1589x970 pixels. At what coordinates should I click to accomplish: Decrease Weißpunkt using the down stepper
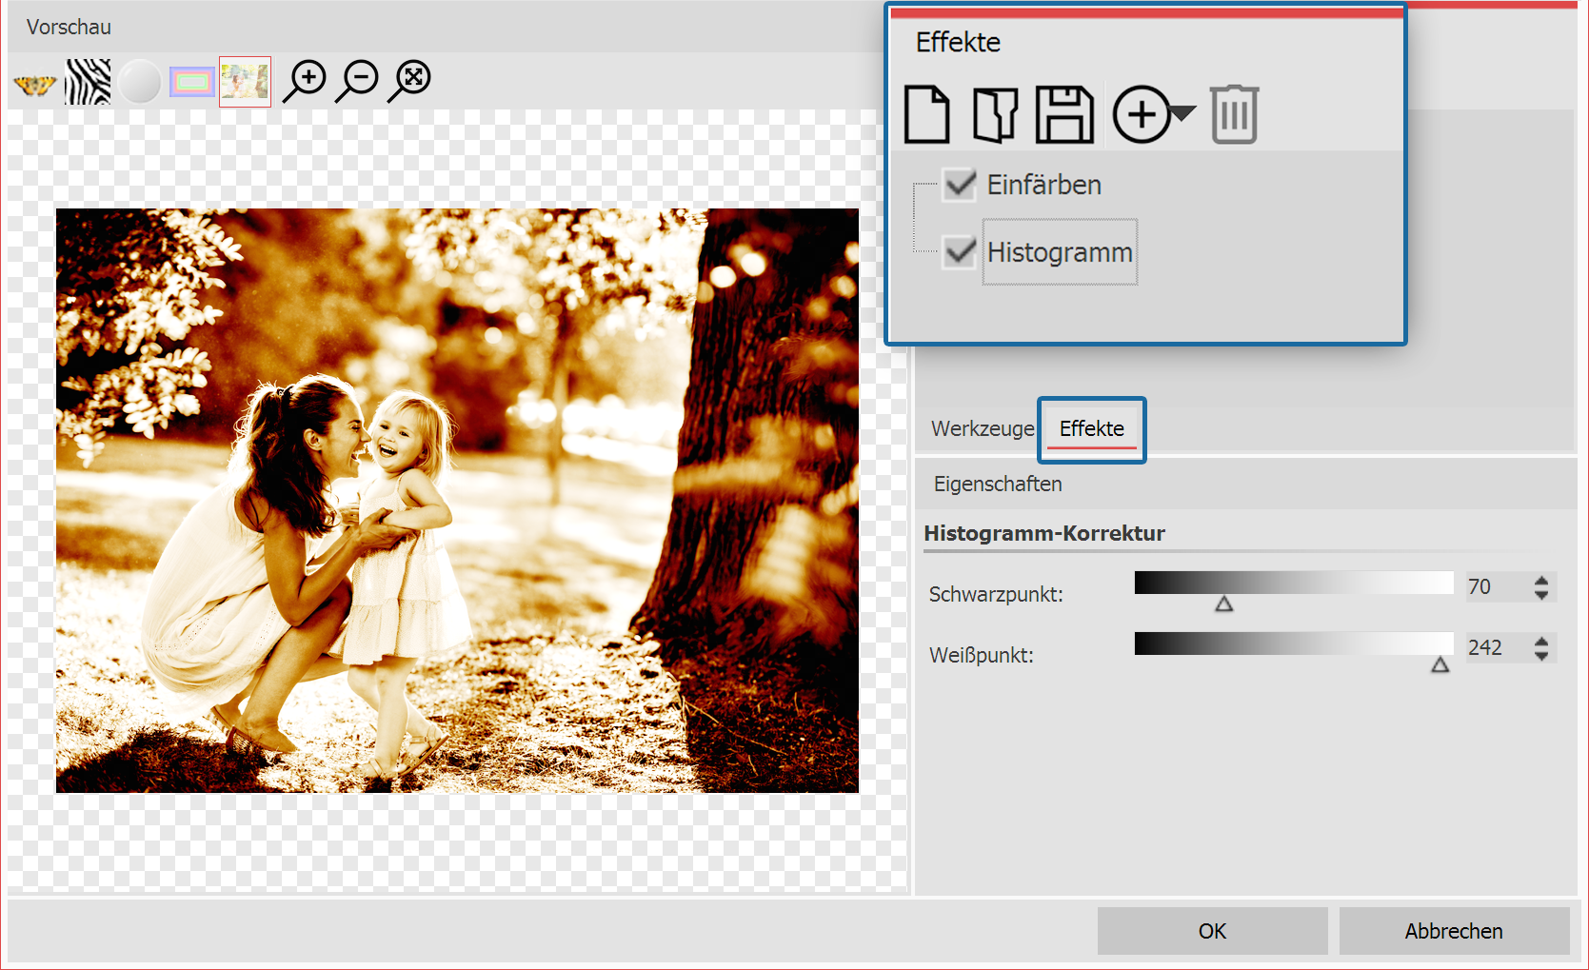pyautogui.click(x=1540, y=655)
